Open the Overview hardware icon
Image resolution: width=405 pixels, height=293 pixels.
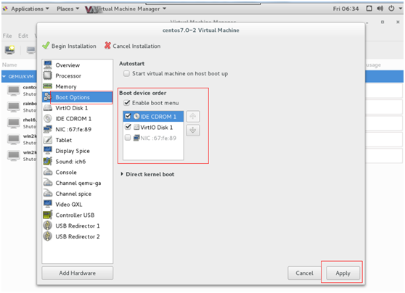pyautogui.click(x=48, y=65)
